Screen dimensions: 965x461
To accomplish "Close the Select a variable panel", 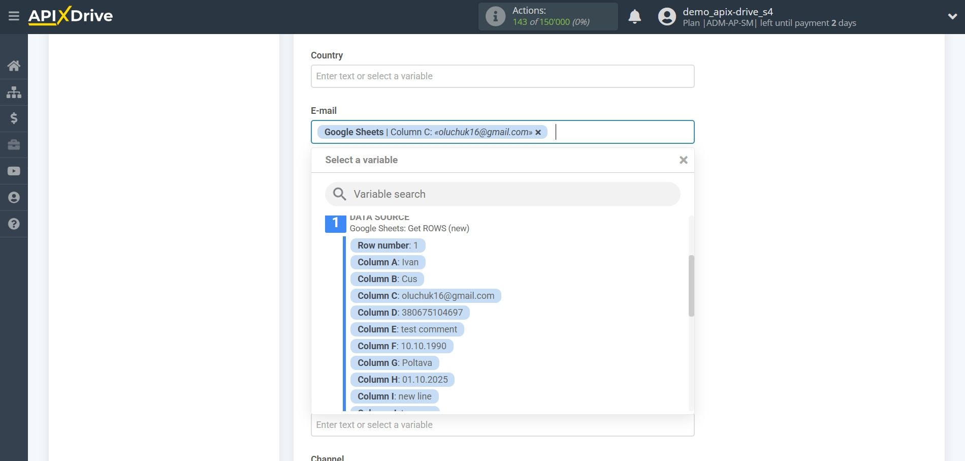I will [683, 160].
